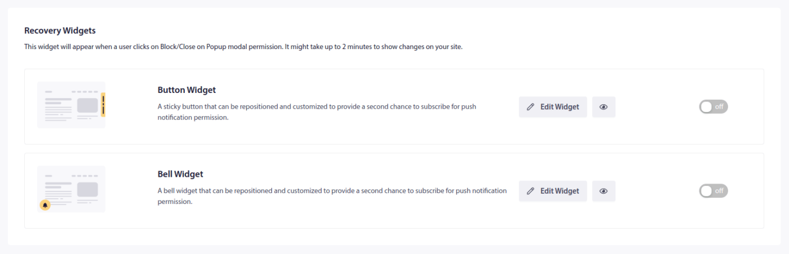Click yellow sticky strip in Button Widget thumbnail
789x254 pixels.
pyautogui.click(x=103, y=106)
